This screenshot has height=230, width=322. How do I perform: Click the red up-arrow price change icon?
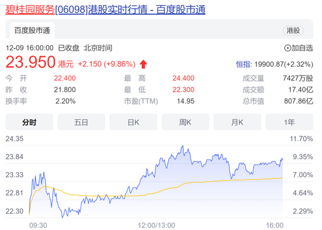143,64
